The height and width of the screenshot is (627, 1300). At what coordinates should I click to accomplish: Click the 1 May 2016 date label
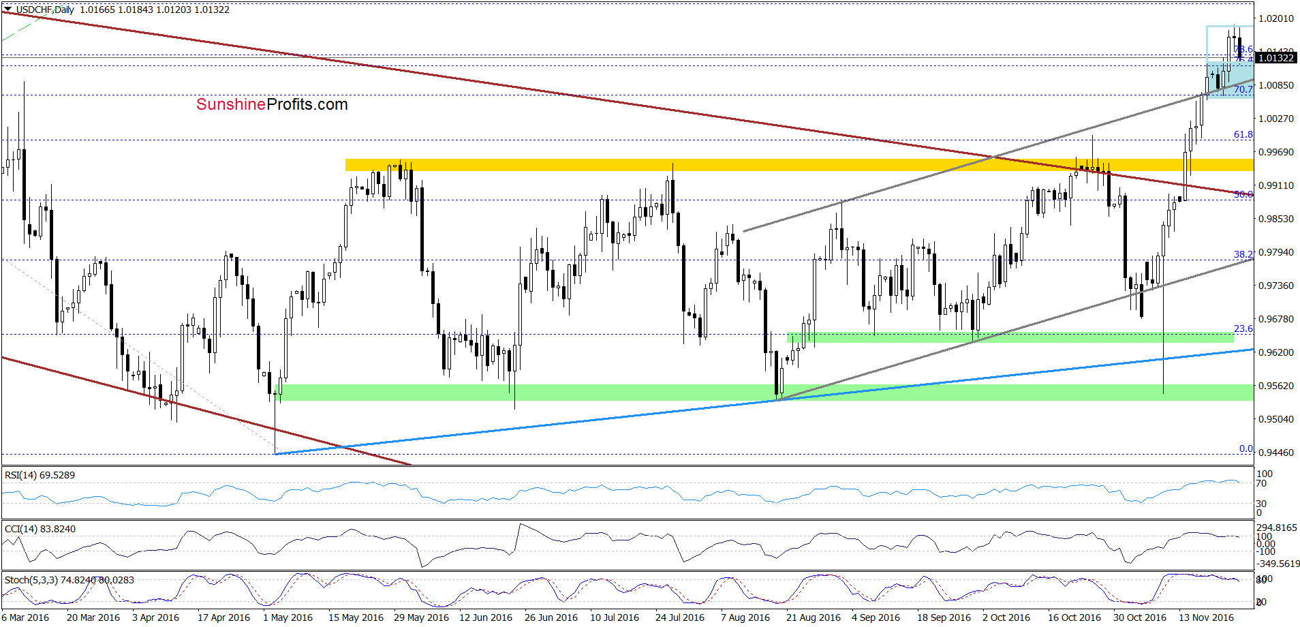288,617
